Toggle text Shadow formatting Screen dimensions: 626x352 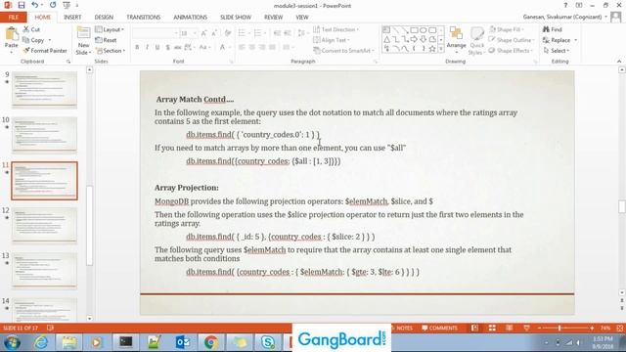click(167, 47)
